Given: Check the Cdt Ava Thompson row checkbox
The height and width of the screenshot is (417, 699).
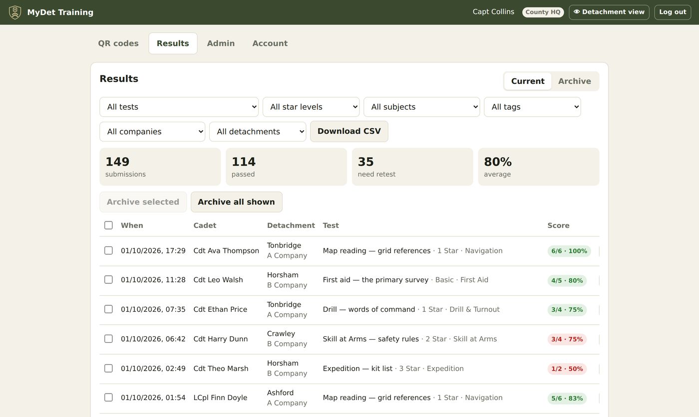Looking at the screenshot, I should tap(108, 250).
